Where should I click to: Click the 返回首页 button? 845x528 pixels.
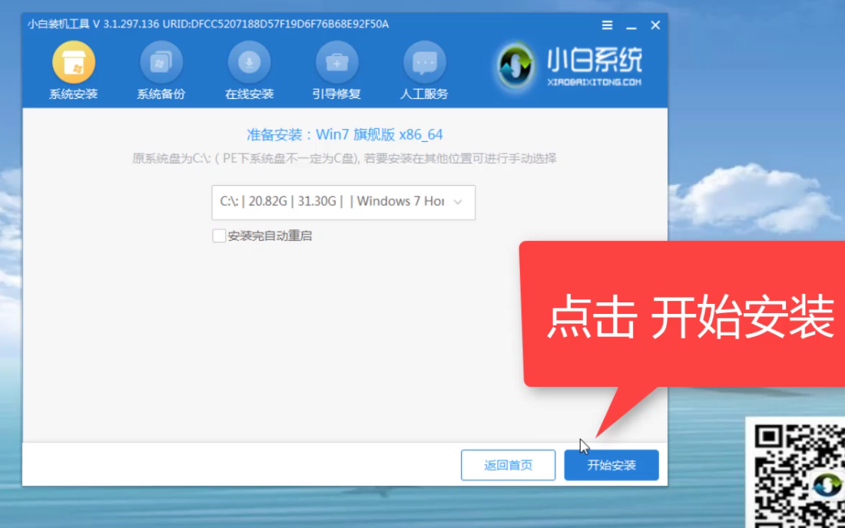coord(508,465)
